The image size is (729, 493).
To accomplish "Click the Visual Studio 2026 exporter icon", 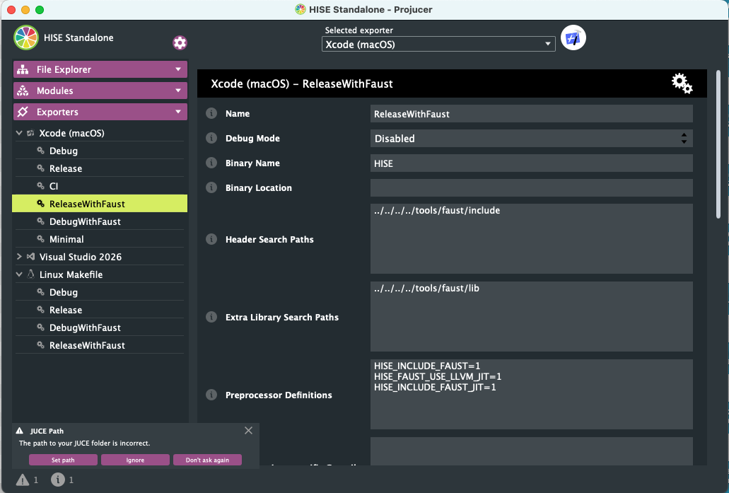I will [x=30, y=257].
